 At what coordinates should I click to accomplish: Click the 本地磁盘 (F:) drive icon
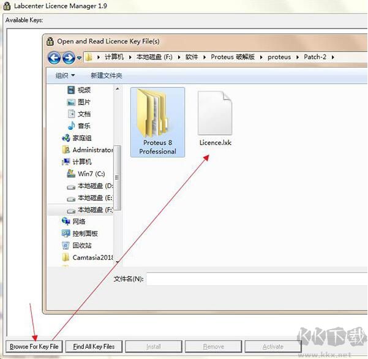[x=71, y=211]
